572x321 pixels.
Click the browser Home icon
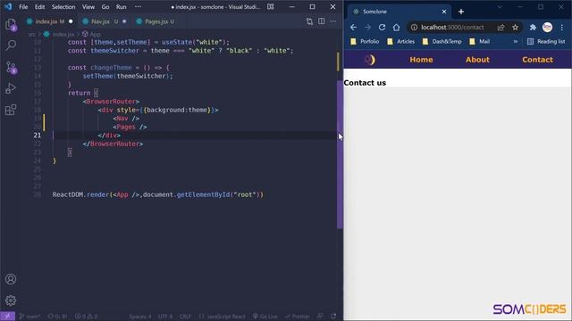(397, 28)
